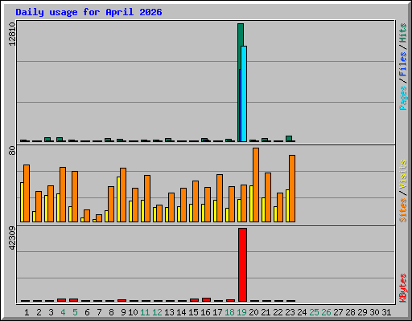Click the 'Hits' legend label

403,33
